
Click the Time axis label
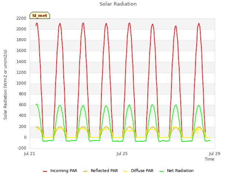click(x=210, y=159)
